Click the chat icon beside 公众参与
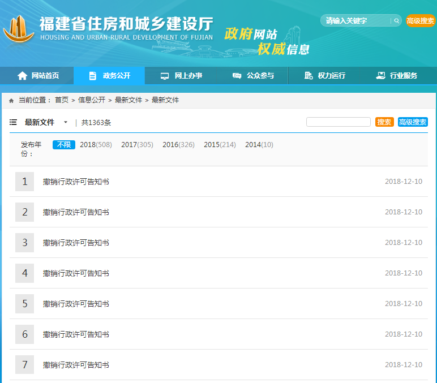437x383 pixels. (x=237, y=75)
